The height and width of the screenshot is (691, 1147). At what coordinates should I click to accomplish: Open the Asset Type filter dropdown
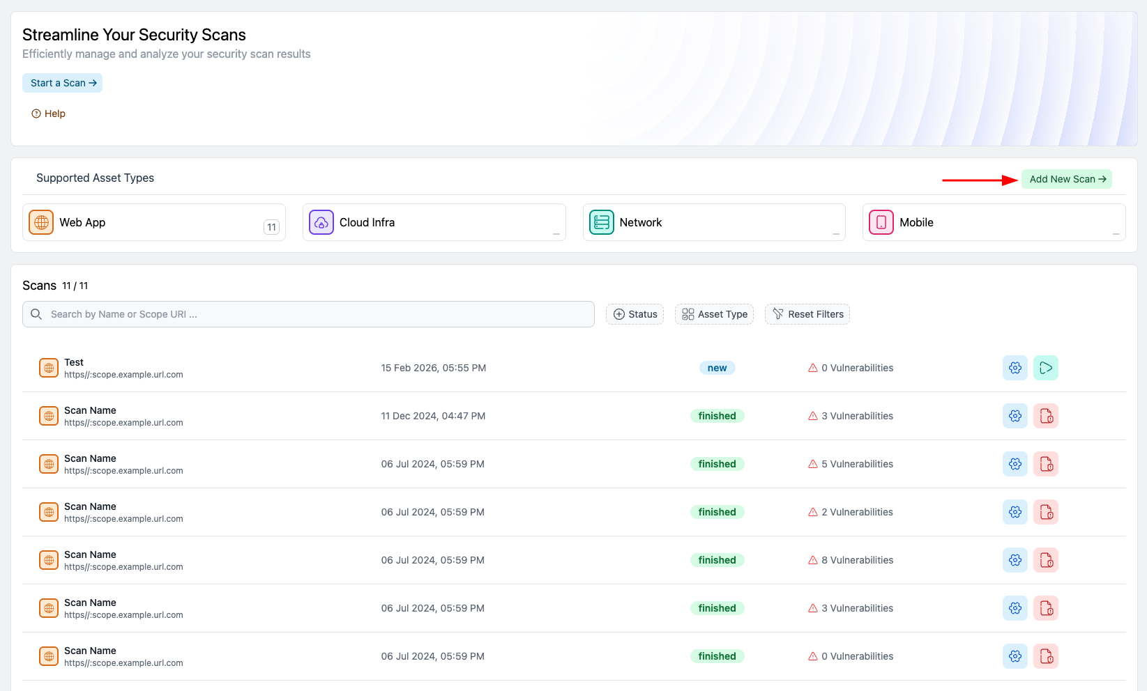(x=714, y=314)
